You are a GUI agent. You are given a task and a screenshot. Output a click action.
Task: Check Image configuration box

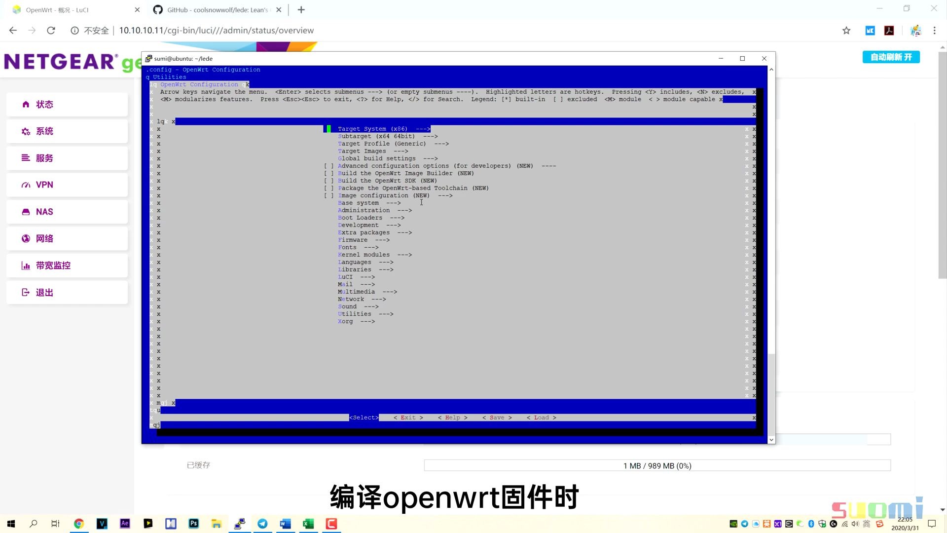pos(329,195)
